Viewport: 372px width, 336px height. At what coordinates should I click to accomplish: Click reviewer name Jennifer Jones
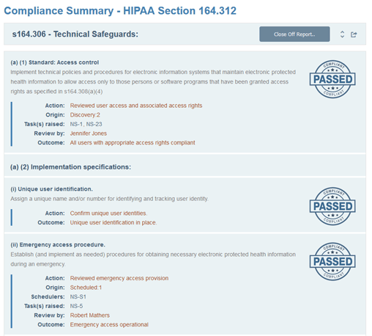click(x=89, y=134)
